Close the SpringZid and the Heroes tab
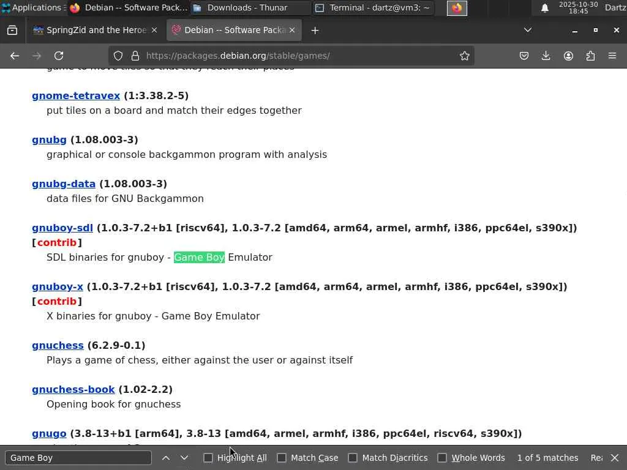The image size is (627, 470). [x=154, y=31]
